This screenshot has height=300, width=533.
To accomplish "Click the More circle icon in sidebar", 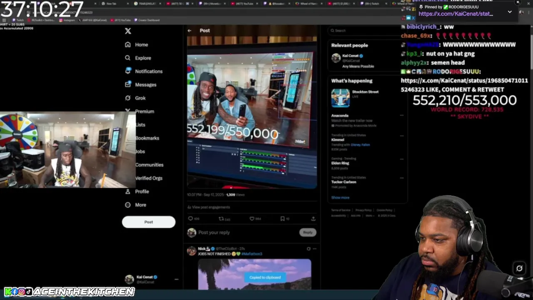I will (x=128, y=205).
